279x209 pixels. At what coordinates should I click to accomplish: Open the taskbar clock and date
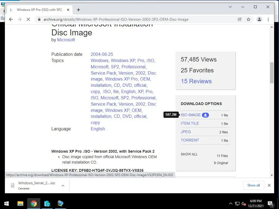[256, 204]
